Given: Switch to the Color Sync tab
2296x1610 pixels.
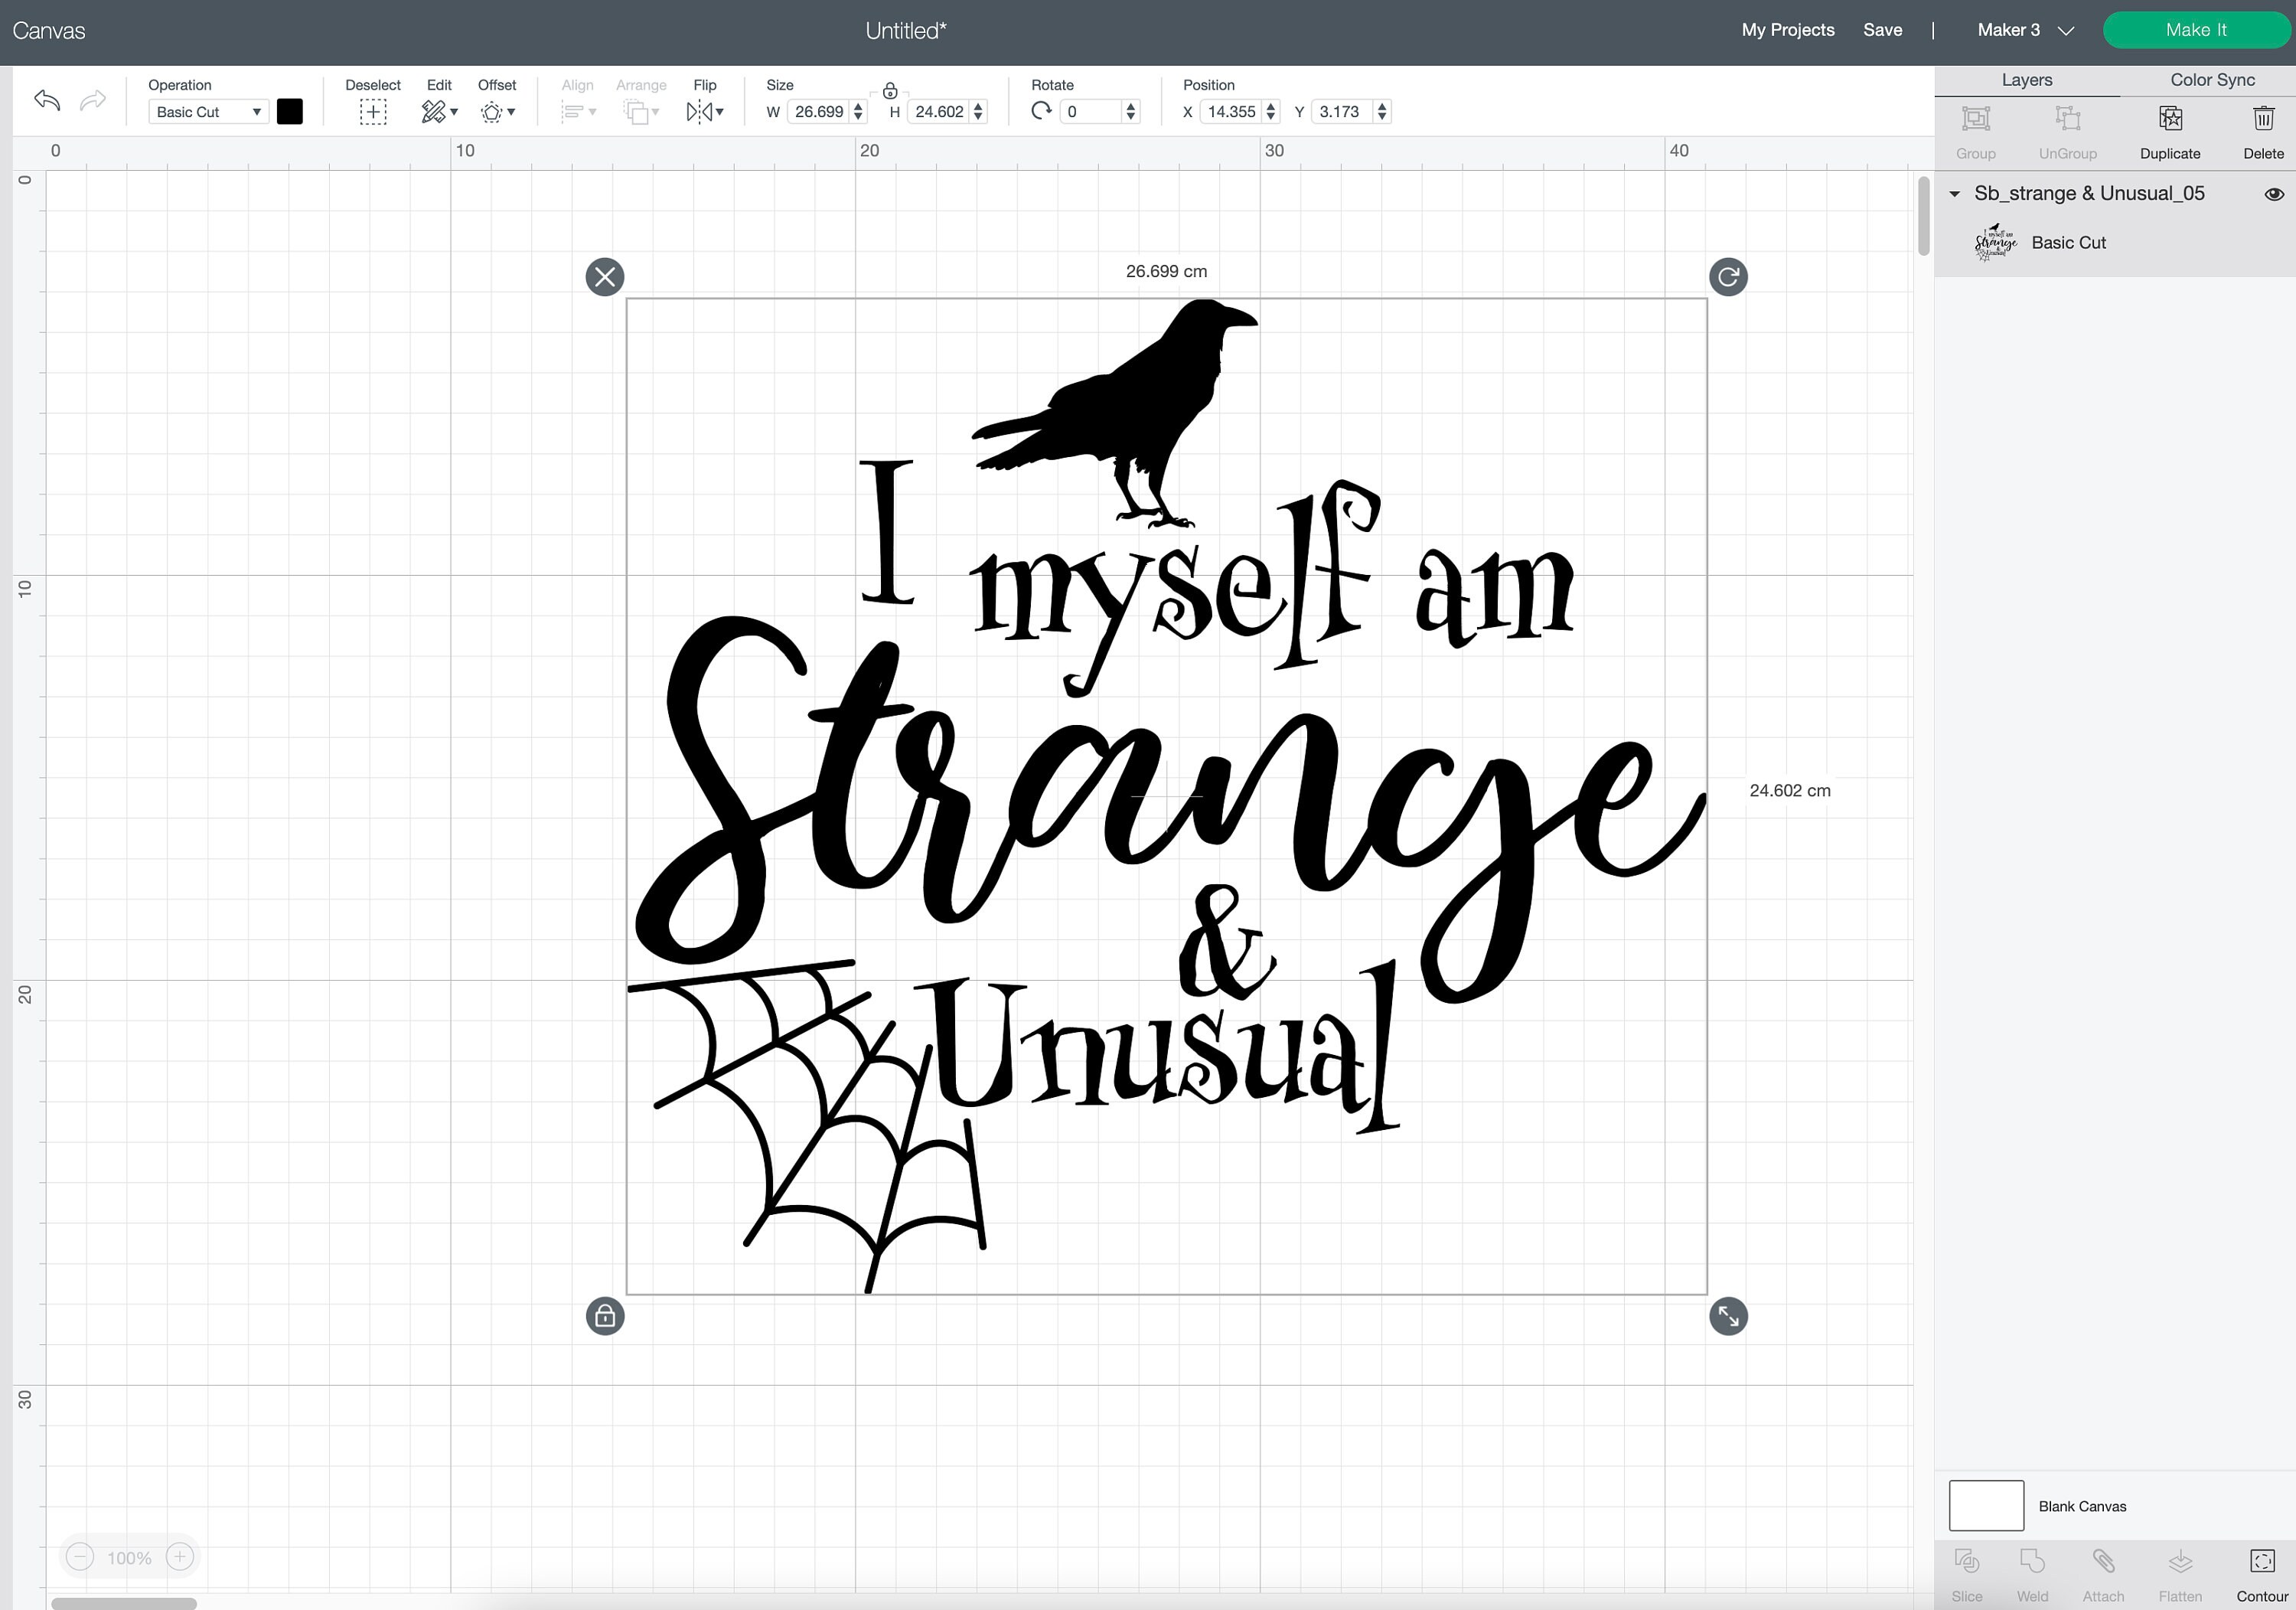Looking at the screenshot, I should coord(2211,80).
